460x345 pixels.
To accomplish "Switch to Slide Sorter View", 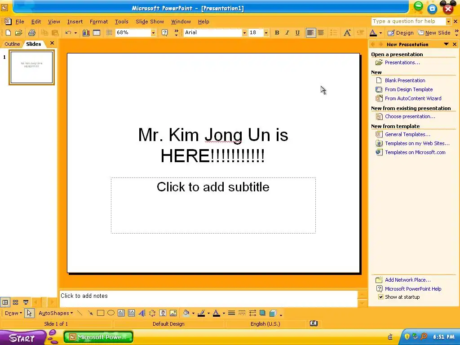I will coord(16,302).
